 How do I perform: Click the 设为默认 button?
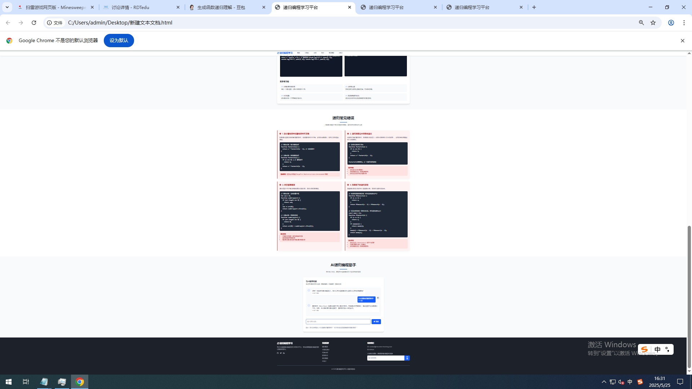click(119, 40)
